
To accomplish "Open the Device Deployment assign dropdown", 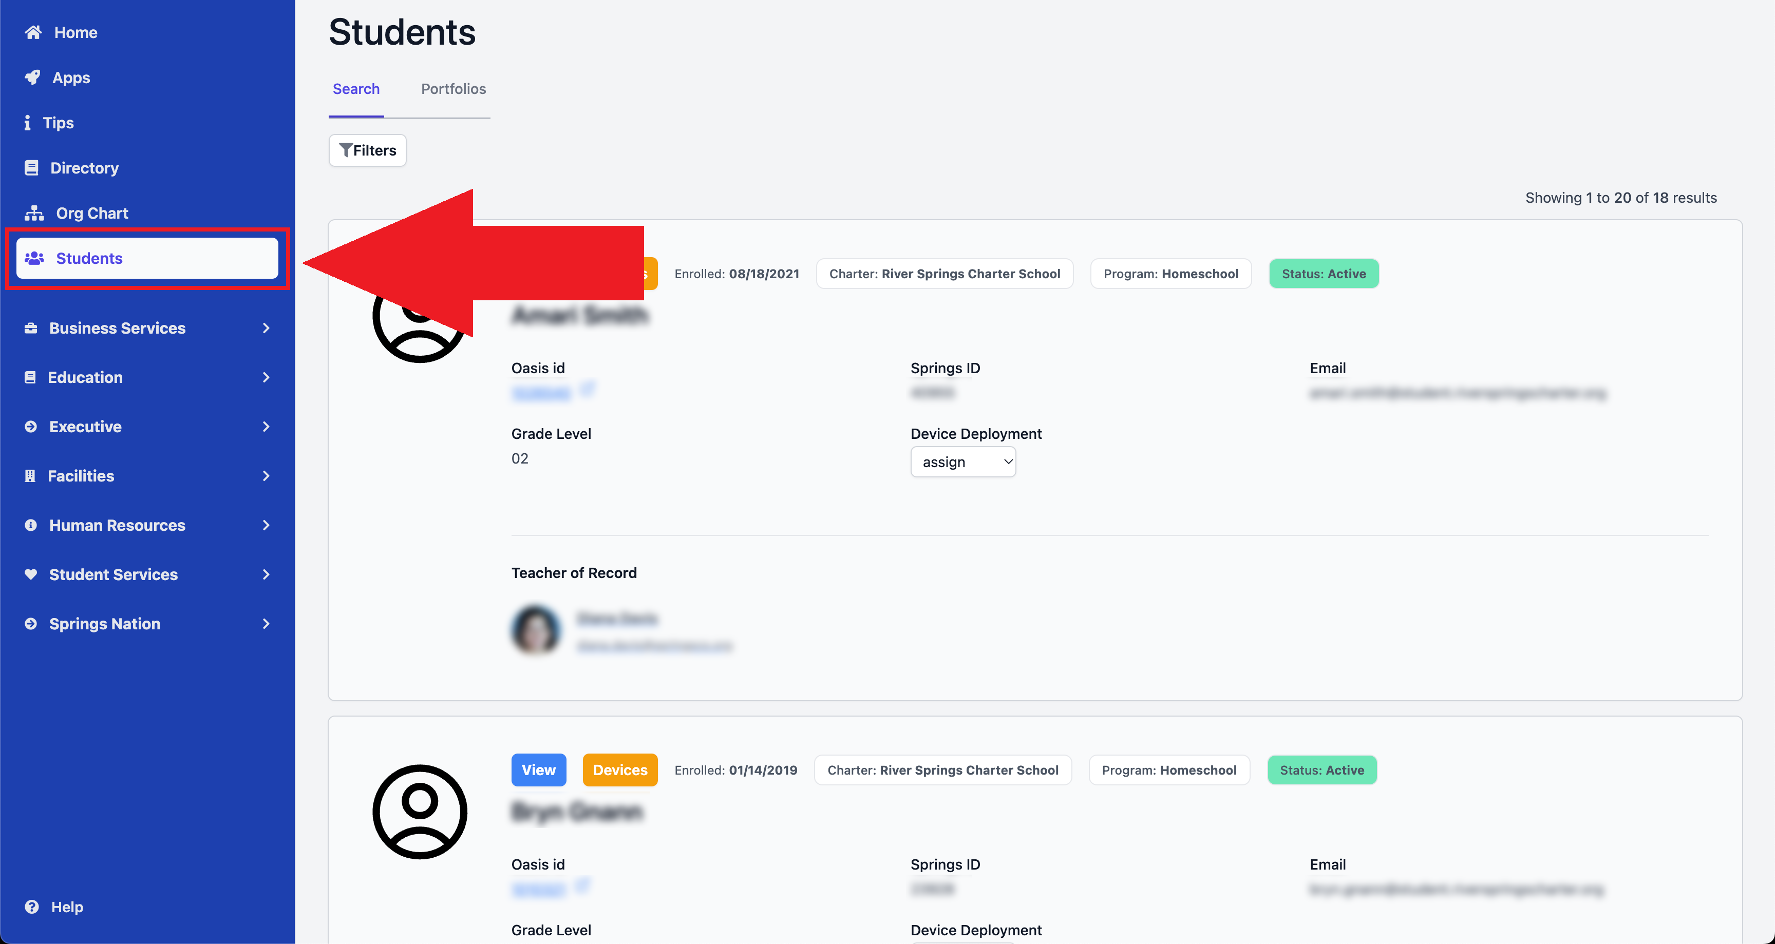I will (962, 461).
